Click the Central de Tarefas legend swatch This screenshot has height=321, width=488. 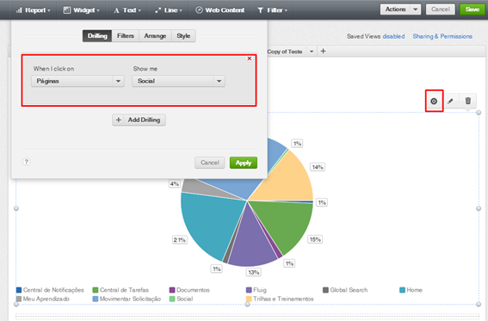96,290
